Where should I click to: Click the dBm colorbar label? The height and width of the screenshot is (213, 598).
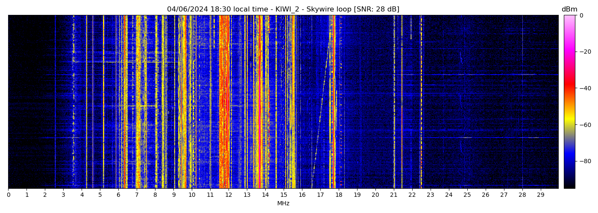coord(569,9)
